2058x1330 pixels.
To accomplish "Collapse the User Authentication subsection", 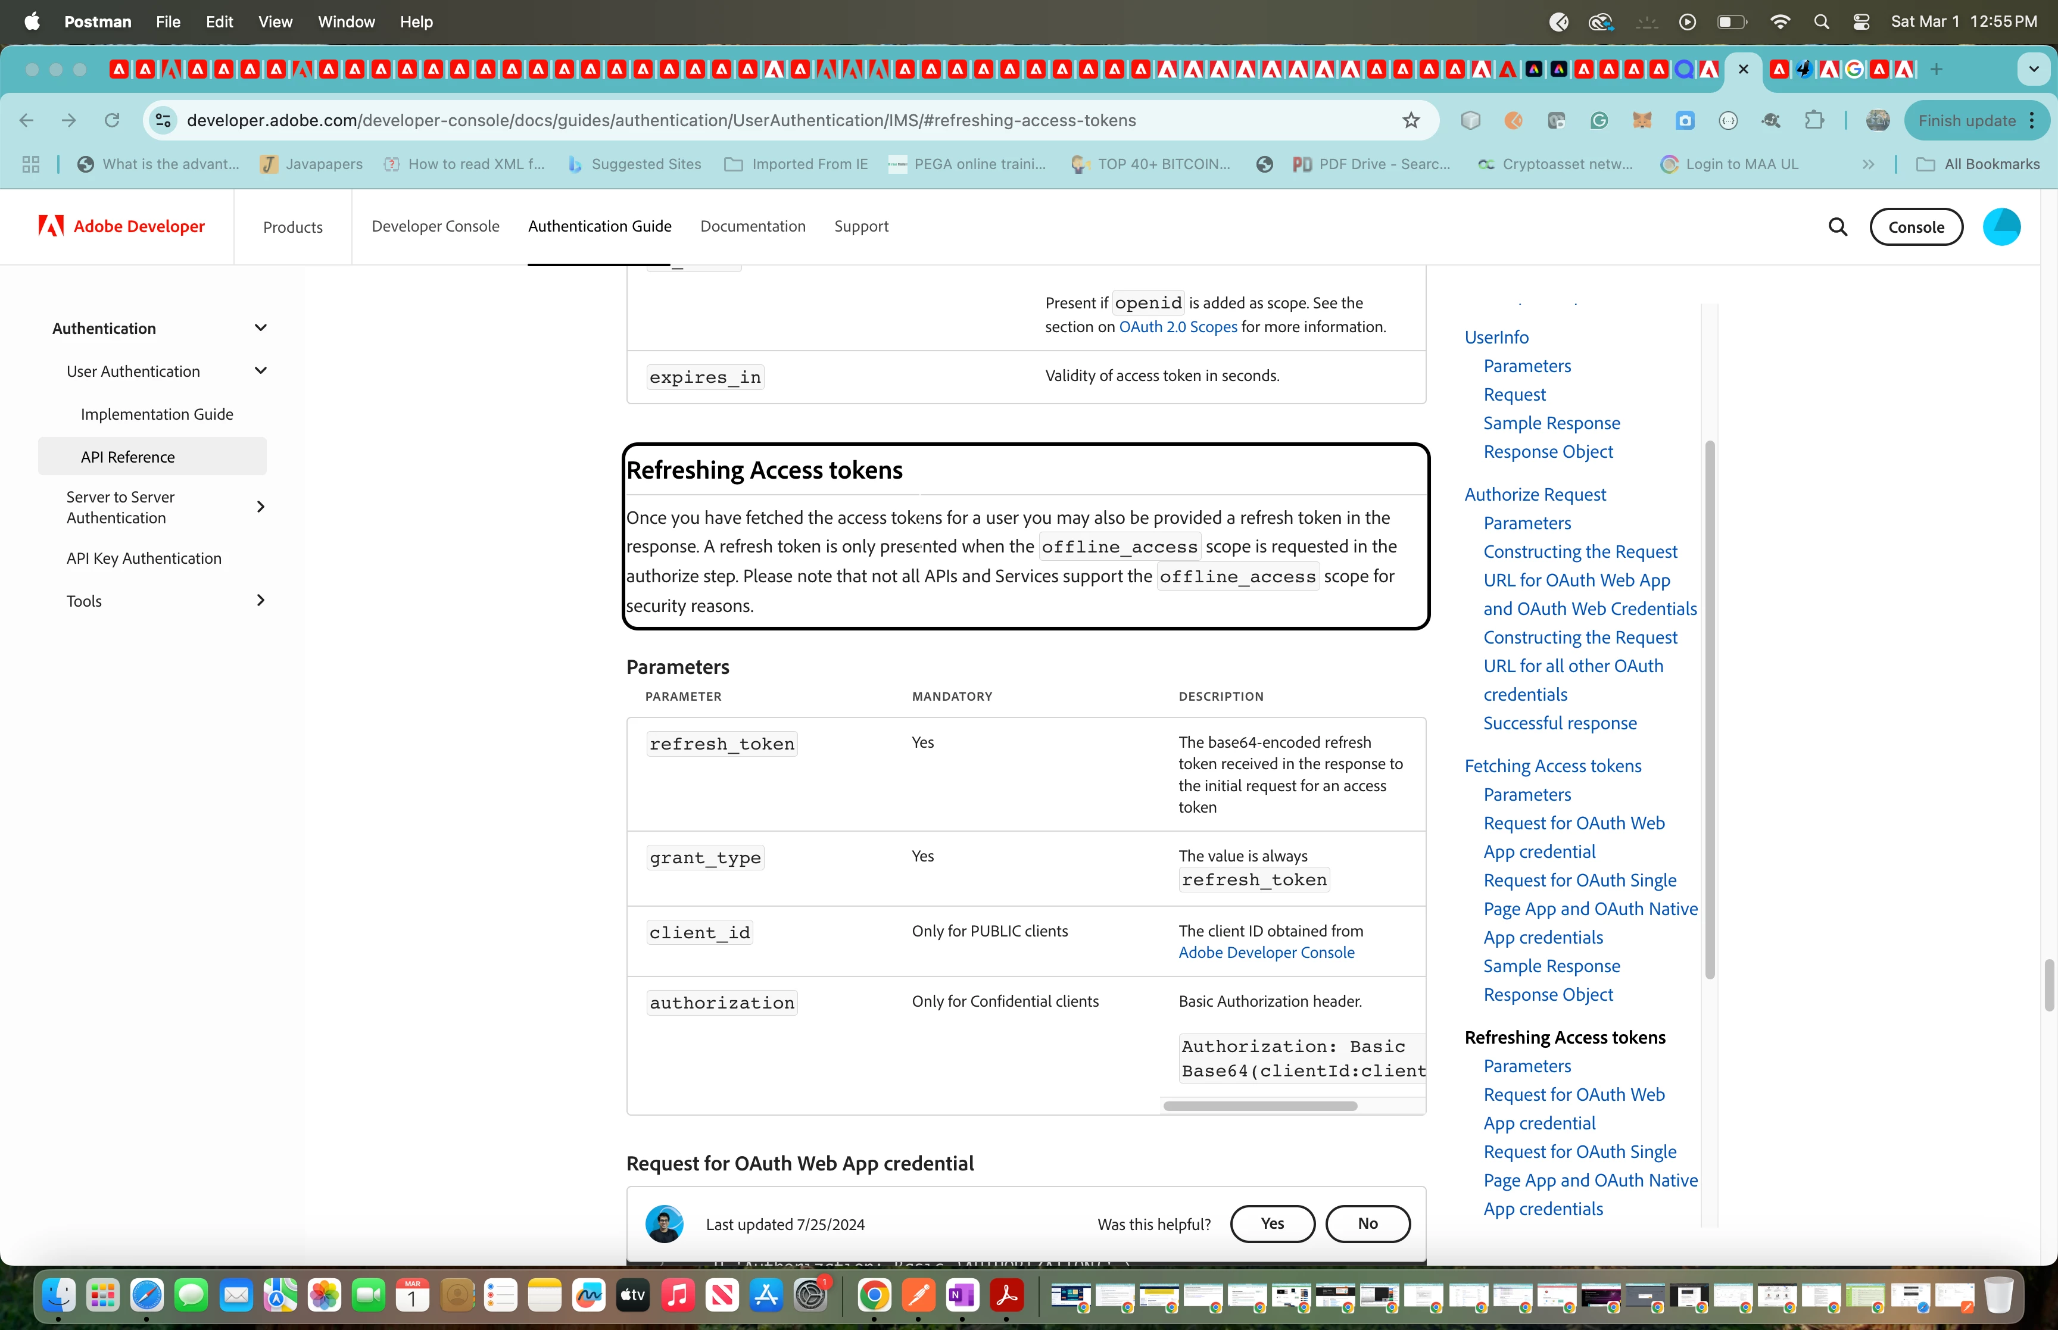I will click(260, 370).
